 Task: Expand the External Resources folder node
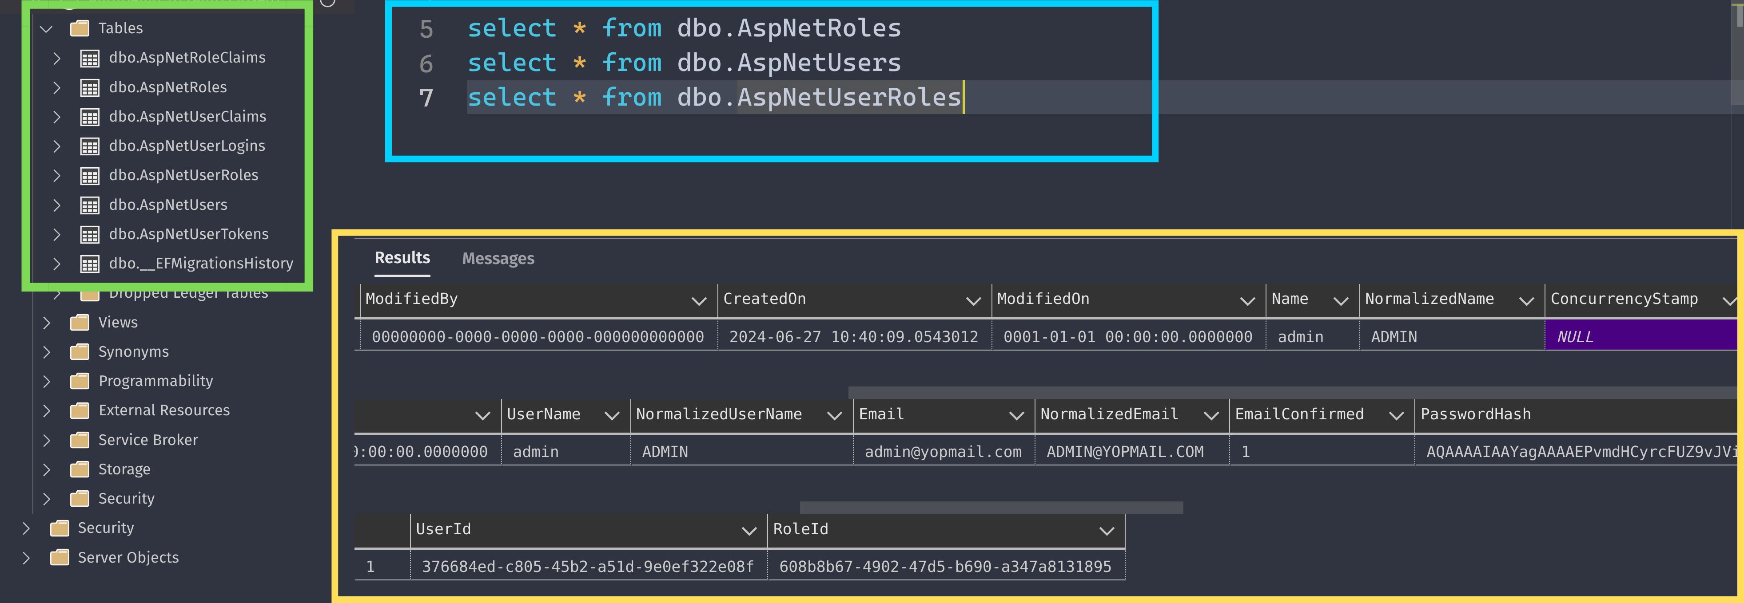point(46,410)
